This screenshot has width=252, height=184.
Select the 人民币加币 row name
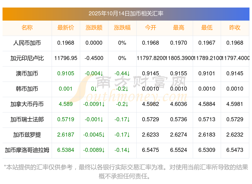27,43
